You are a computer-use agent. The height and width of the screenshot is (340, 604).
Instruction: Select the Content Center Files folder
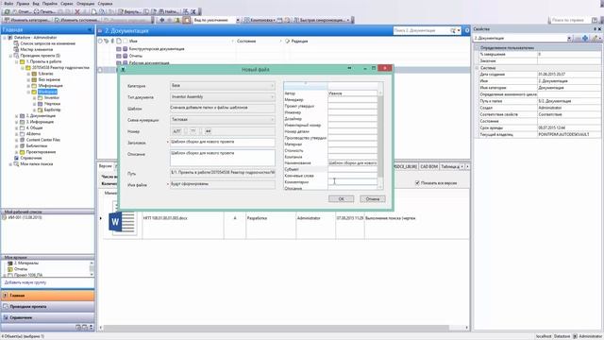click(x=43, y=140)
